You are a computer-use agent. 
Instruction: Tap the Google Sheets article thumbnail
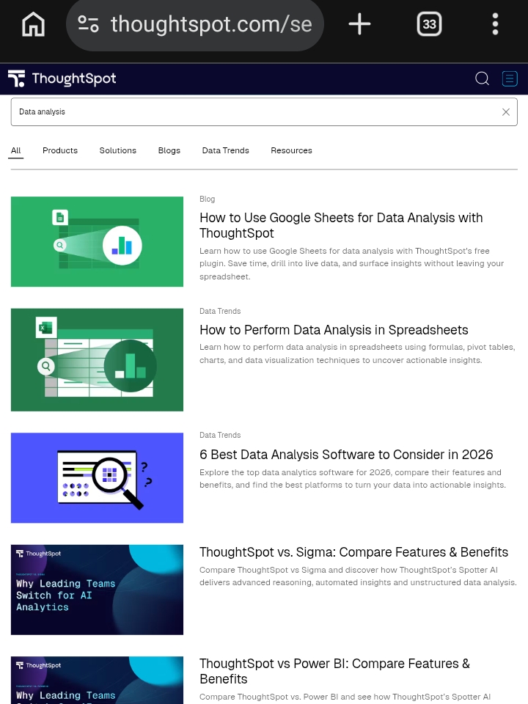pos(97,241)
